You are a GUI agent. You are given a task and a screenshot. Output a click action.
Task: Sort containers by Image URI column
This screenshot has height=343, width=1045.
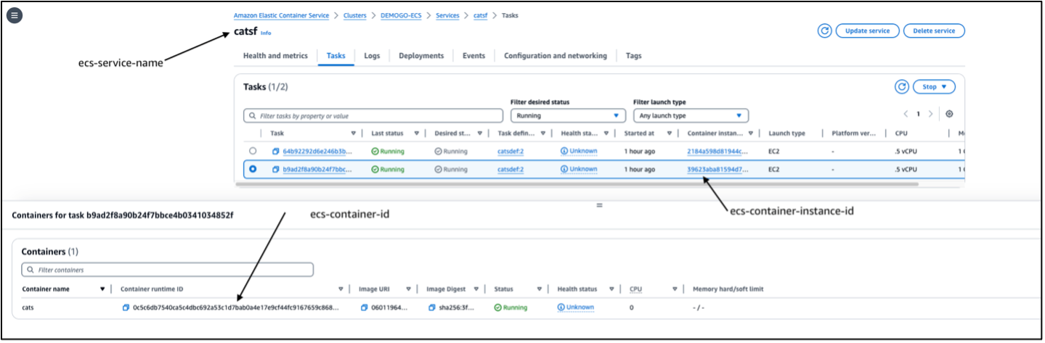click(408, 289)
